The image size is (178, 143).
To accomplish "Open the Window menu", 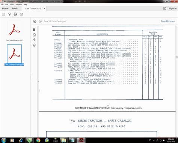I will 19,5.
